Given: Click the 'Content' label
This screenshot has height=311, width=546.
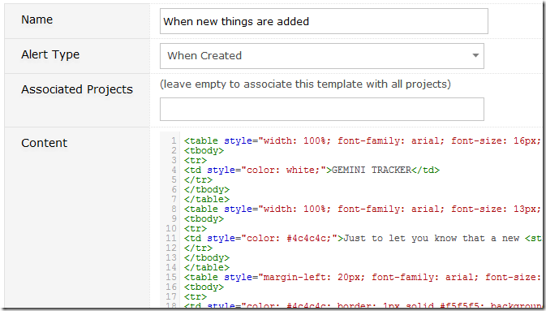Looking at the screenshot, I should coord(45,143).
